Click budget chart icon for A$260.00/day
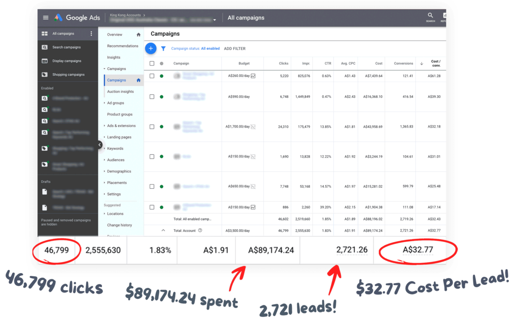Image resolution: width=509 pixels, height=321 pixels. click(x=253, y=76)
